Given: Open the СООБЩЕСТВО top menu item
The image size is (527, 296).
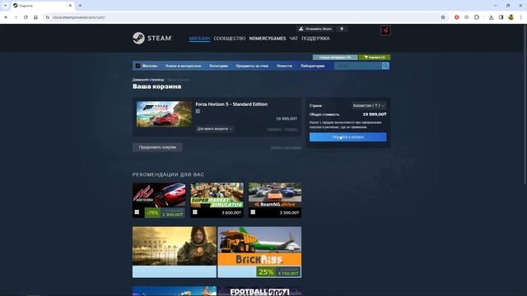Looking at the screenshot, I should pyautogui.click(x=230, y=39).
